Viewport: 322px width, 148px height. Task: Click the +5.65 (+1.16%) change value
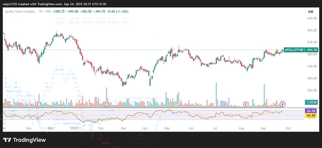117,12
